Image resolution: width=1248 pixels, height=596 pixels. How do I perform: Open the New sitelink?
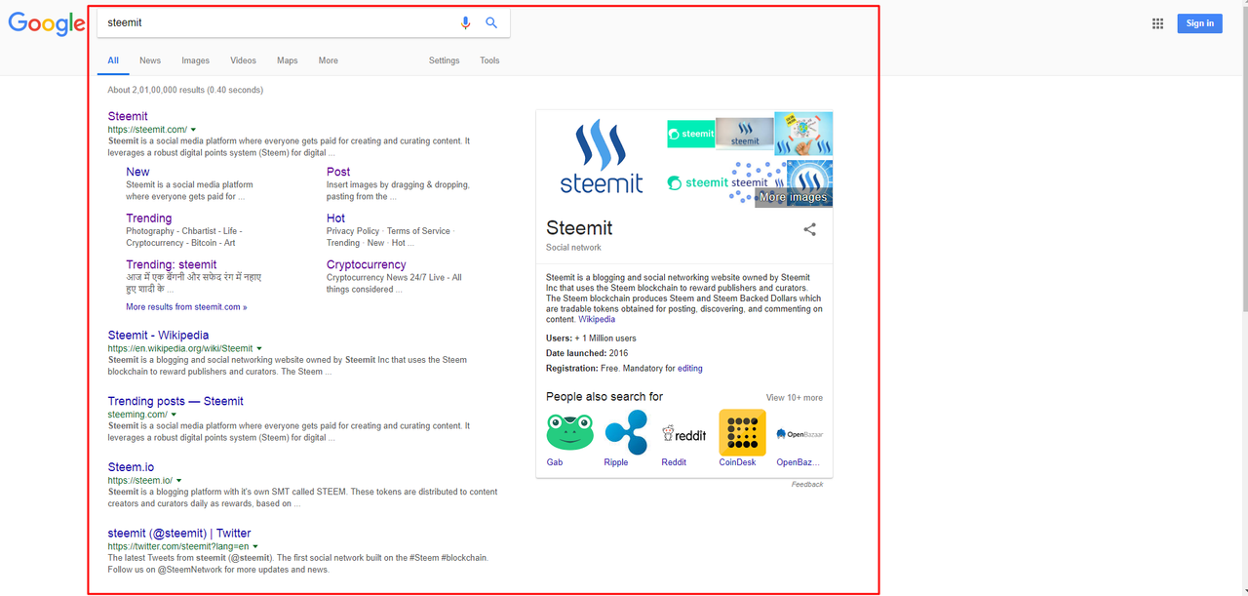[137, 172]
